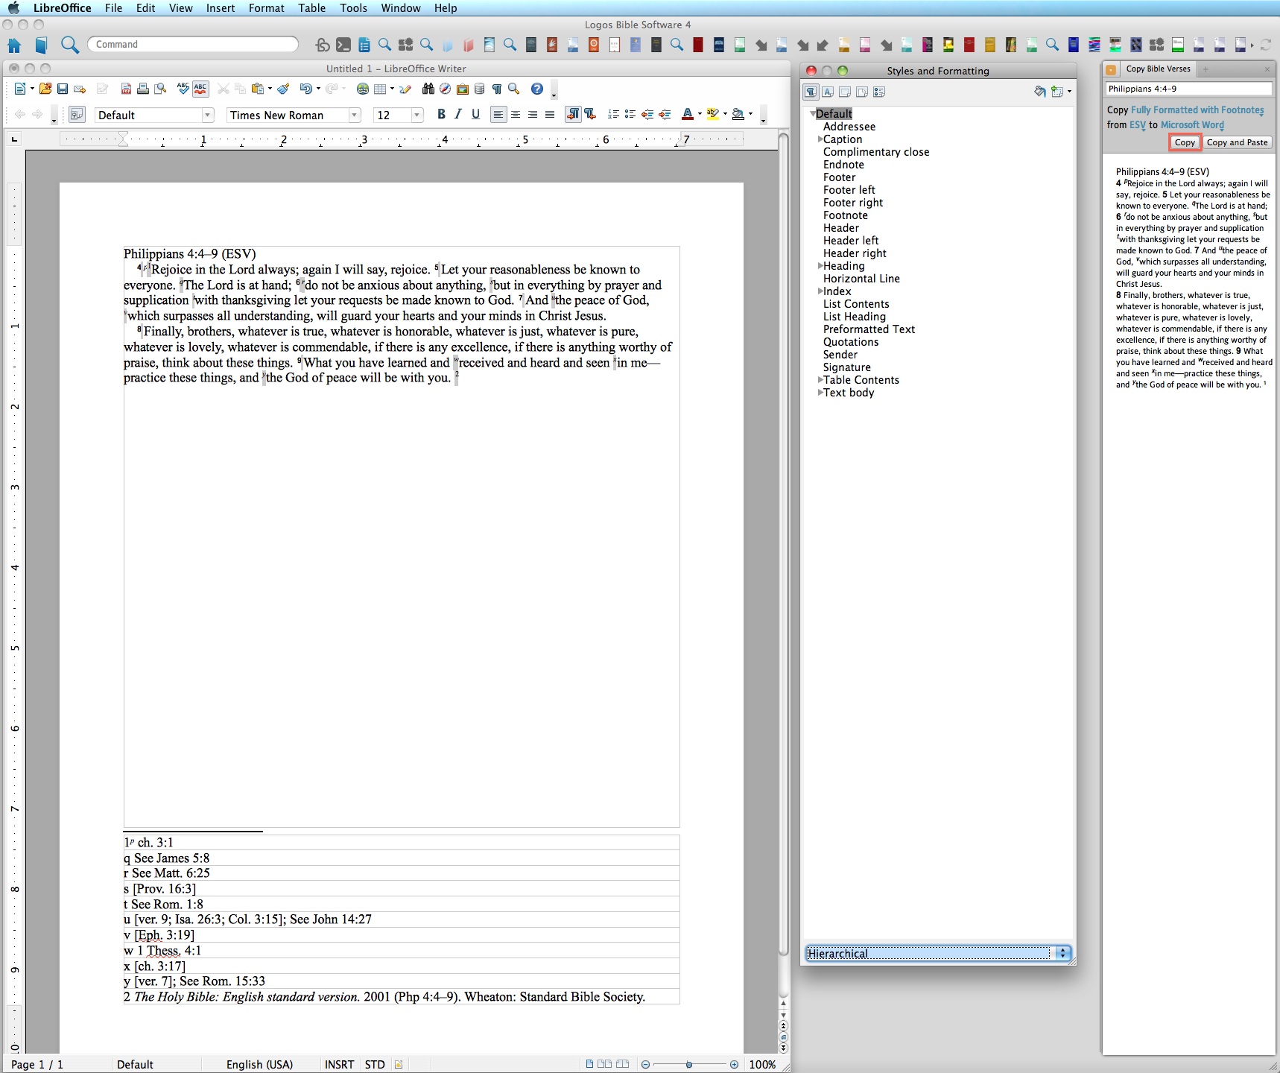Image resolution: width=1280 pixels, height=1073 pixels.
Task: Go to the Logos home page icon
Action: (x=14, y=45)
